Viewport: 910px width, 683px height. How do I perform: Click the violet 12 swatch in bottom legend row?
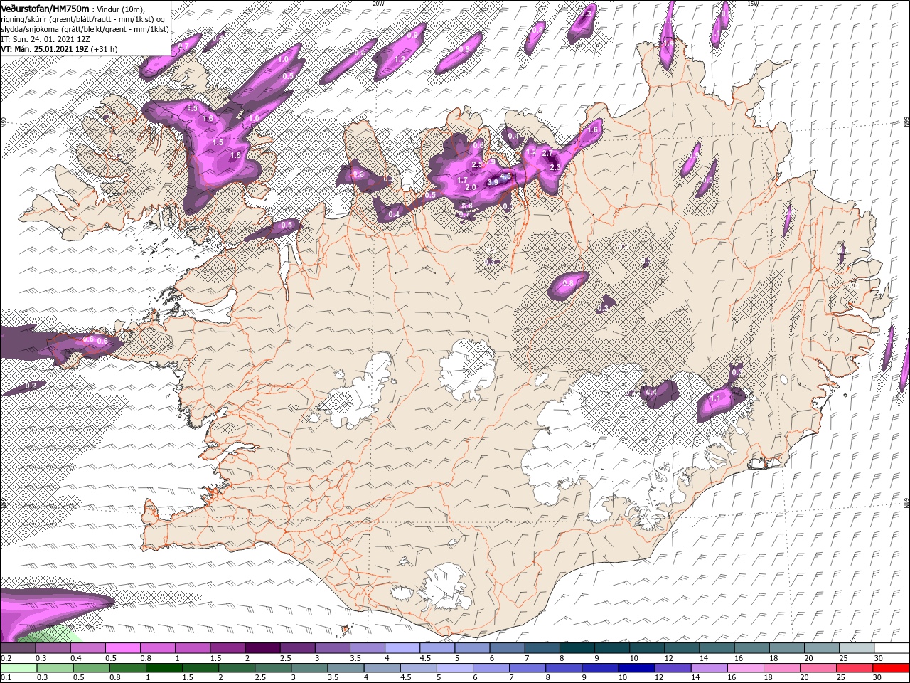pyautogui.click(x=672, y=668)
